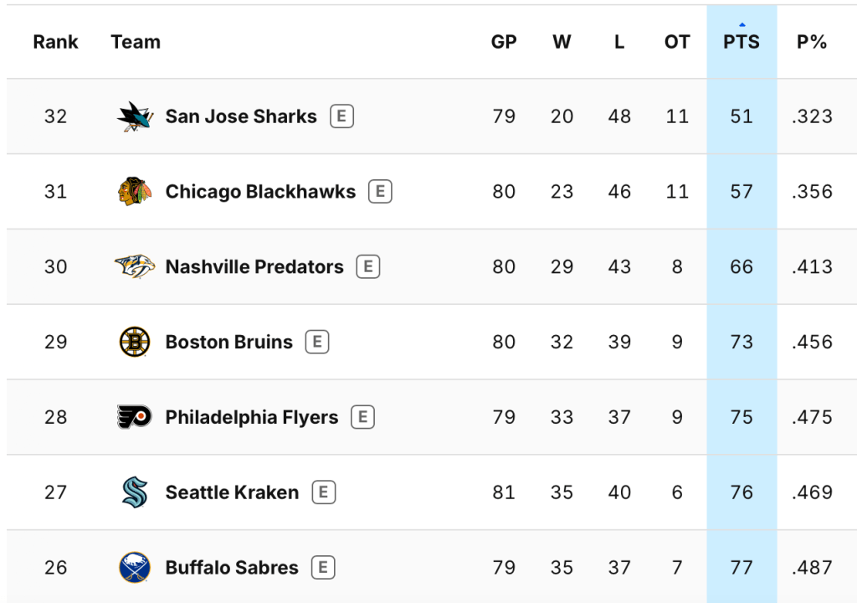
Task: Open the Seattle Kraken team link
Action: (232, 492)
